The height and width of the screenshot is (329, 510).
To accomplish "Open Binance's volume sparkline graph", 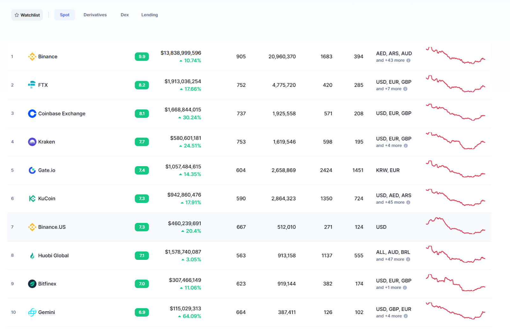I will [455, 56].
